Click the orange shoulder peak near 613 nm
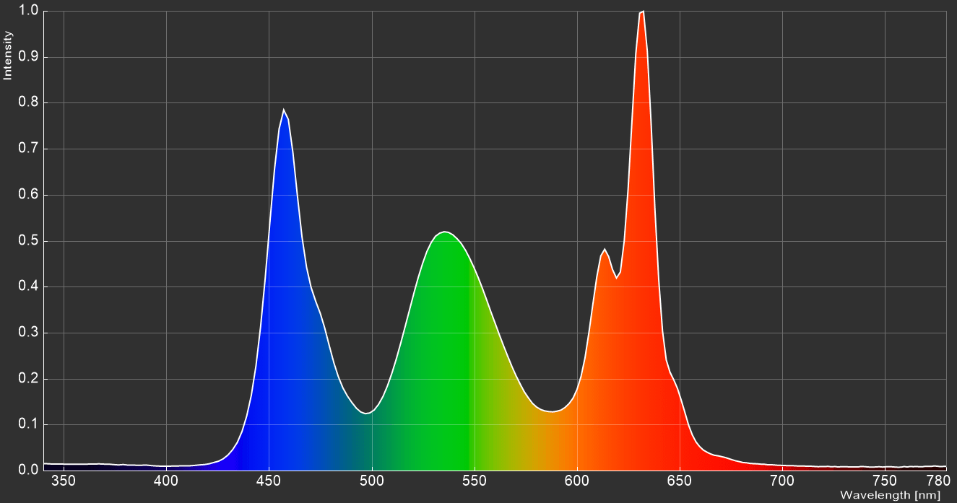Screen dimensions: 957x503 605,250
